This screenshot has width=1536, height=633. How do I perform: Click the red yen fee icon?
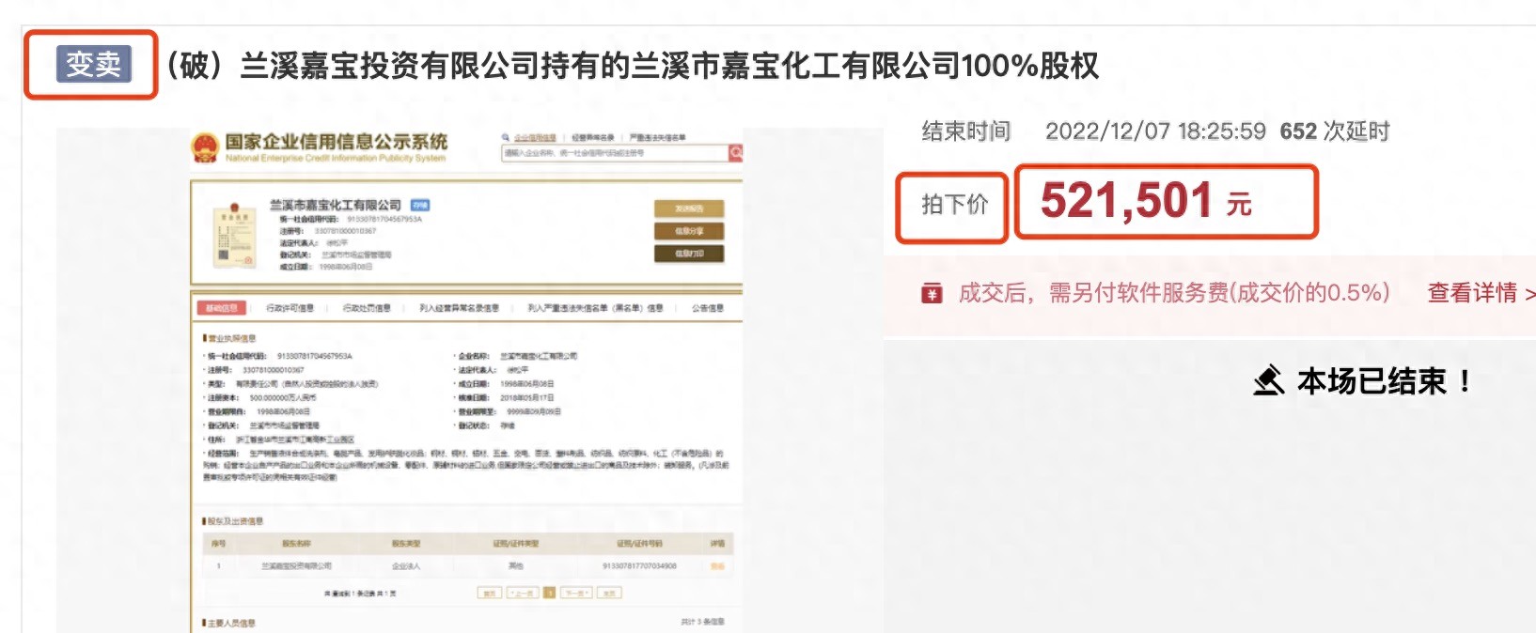click(x=932, y=294)
